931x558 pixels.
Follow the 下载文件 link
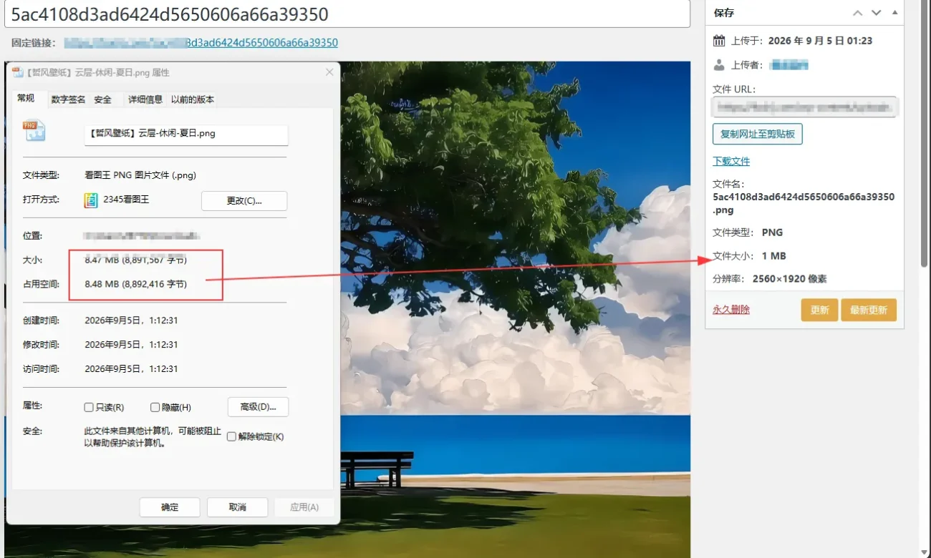tap(731, 161)
